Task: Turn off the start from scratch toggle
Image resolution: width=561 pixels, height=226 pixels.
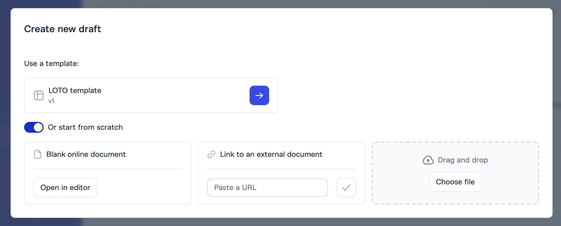Action: point(34,127)
